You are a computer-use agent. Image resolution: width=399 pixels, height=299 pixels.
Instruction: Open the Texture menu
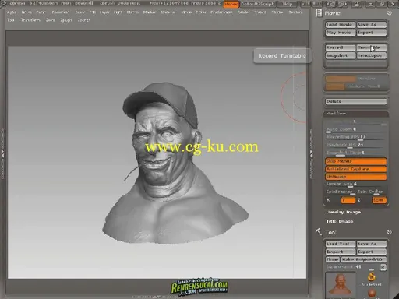(x=295, y=12)
